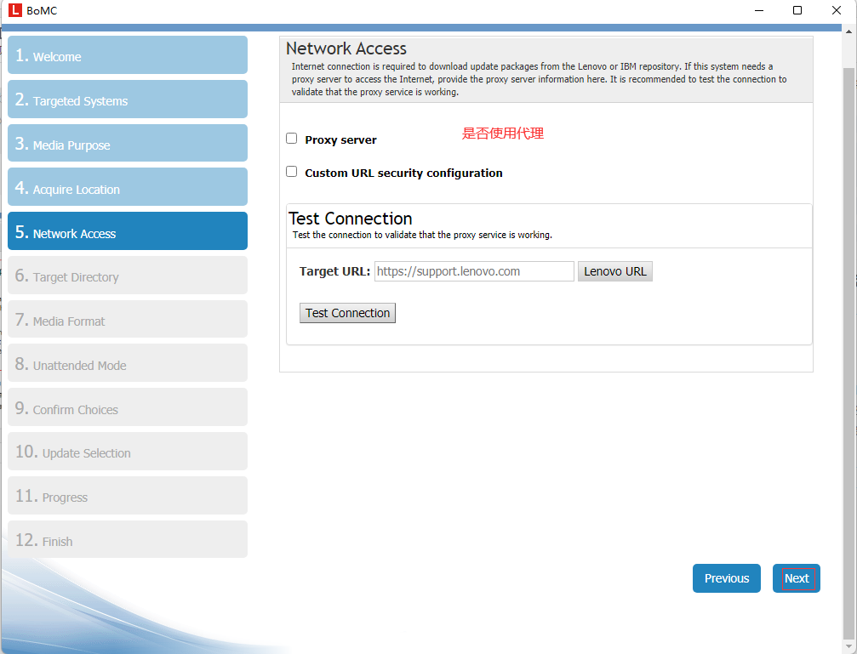Tick Custom URL security configuration checkbox
Image resolution: width=857 pixels, height=654 pixels.
pos(292,172)
